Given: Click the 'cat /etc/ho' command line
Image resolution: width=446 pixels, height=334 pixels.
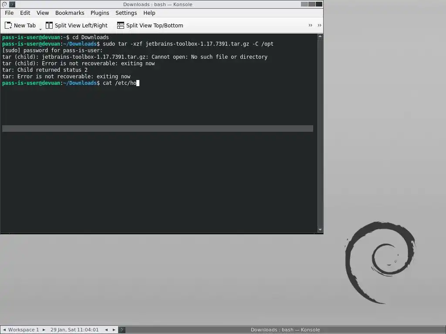Looking at the screenshot, I should click(120, 83).
